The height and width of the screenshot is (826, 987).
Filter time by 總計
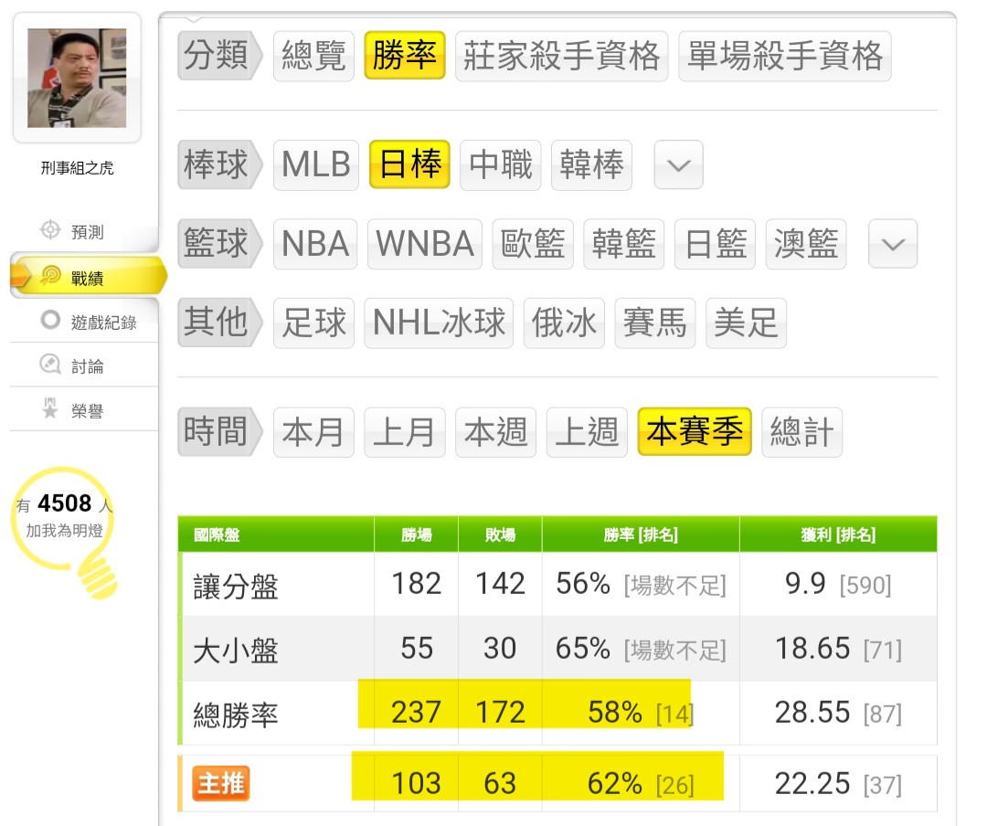click(x=802, y=432)
